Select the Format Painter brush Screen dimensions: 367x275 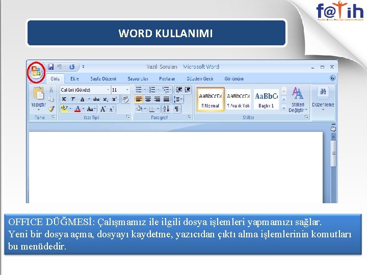coord(51,109)
